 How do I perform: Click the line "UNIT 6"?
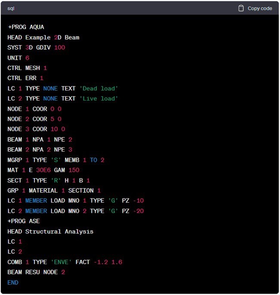(x=18, y=58)
